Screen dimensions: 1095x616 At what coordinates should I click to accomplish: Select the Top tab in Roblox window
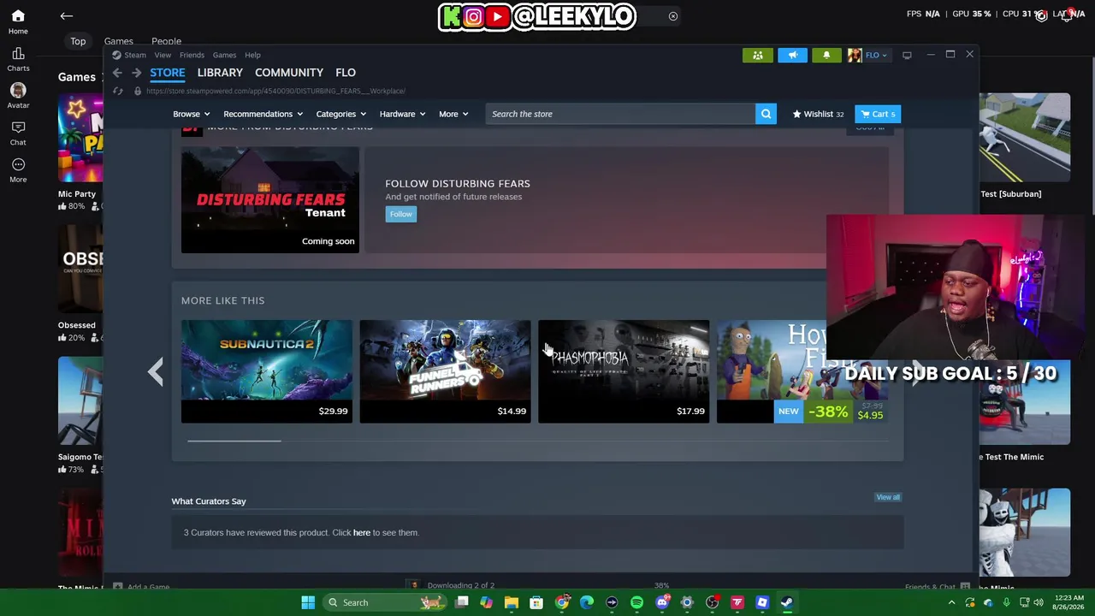(78, 41)
